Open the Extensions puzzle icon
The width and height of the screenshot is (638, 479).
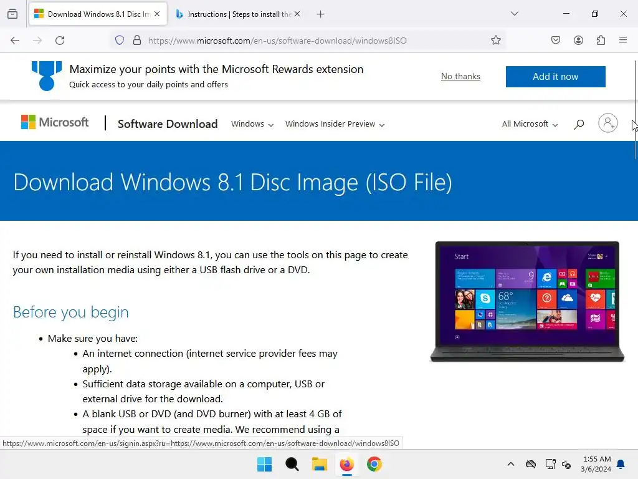click(601, 40)
